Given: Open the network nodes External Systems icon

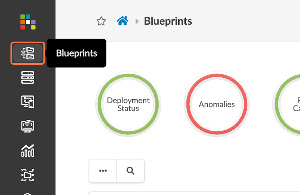Looking at the screenshot, I should coord(28,175).
